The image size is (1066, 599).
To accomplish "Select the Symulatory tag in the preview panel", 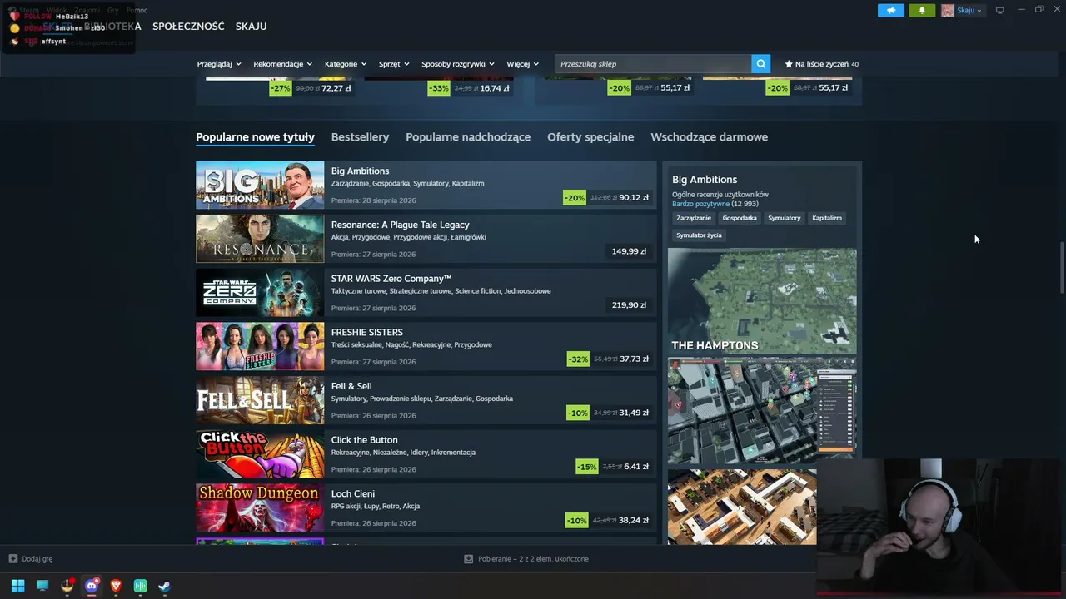I will tap(785, 218).
